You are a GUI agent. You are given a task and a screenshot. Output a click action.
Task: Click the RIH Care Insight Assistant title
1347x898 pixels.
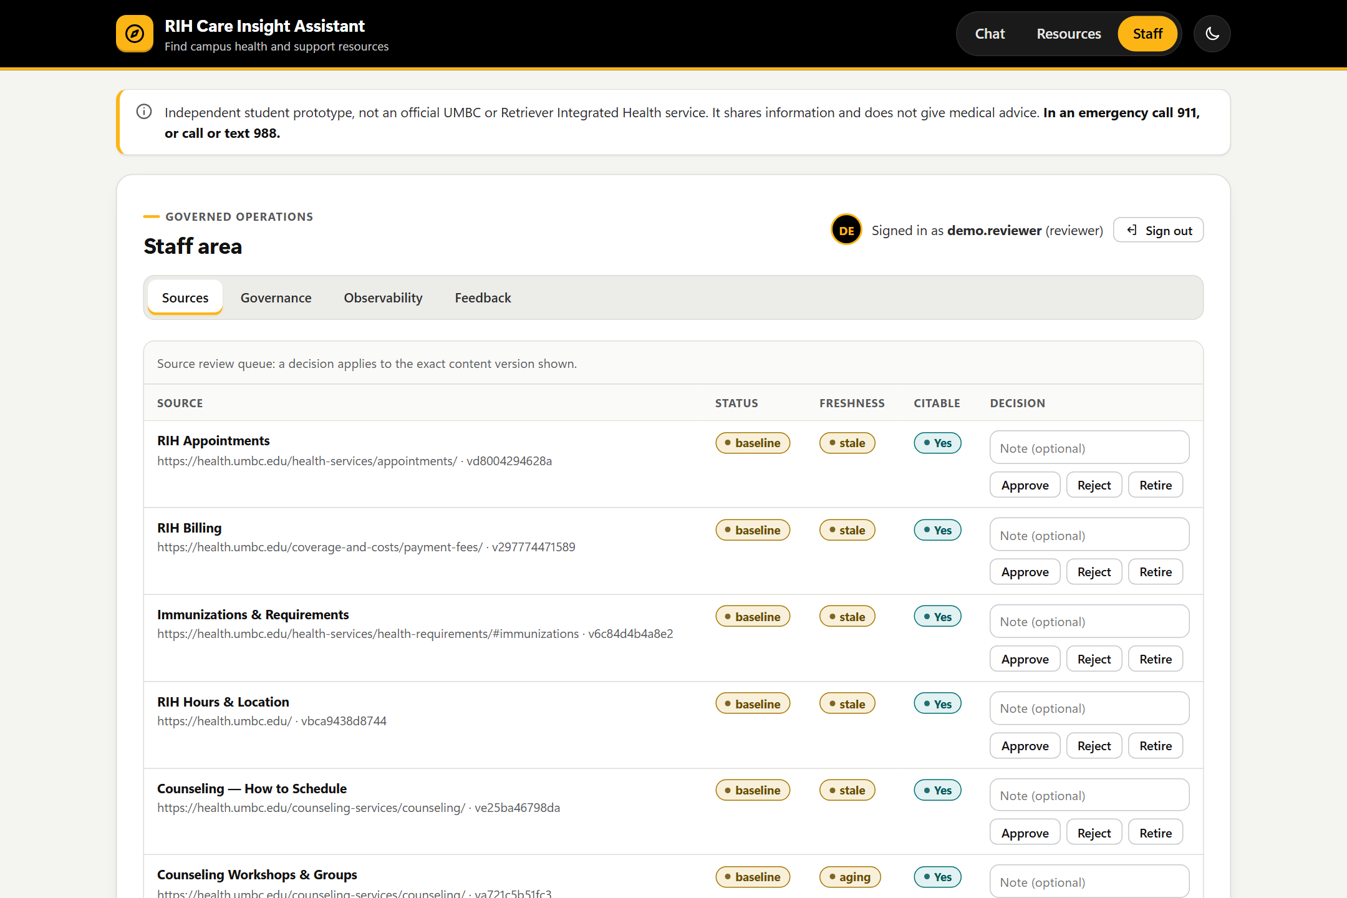(x=264, y=26)
